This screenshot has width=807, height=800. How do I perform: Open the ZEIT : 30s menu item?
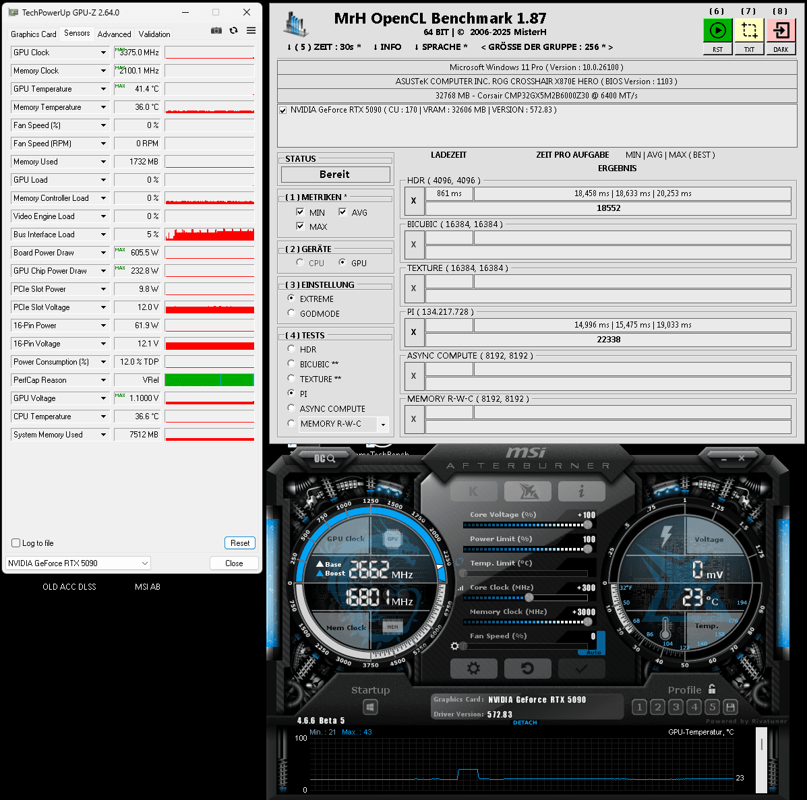324,47
